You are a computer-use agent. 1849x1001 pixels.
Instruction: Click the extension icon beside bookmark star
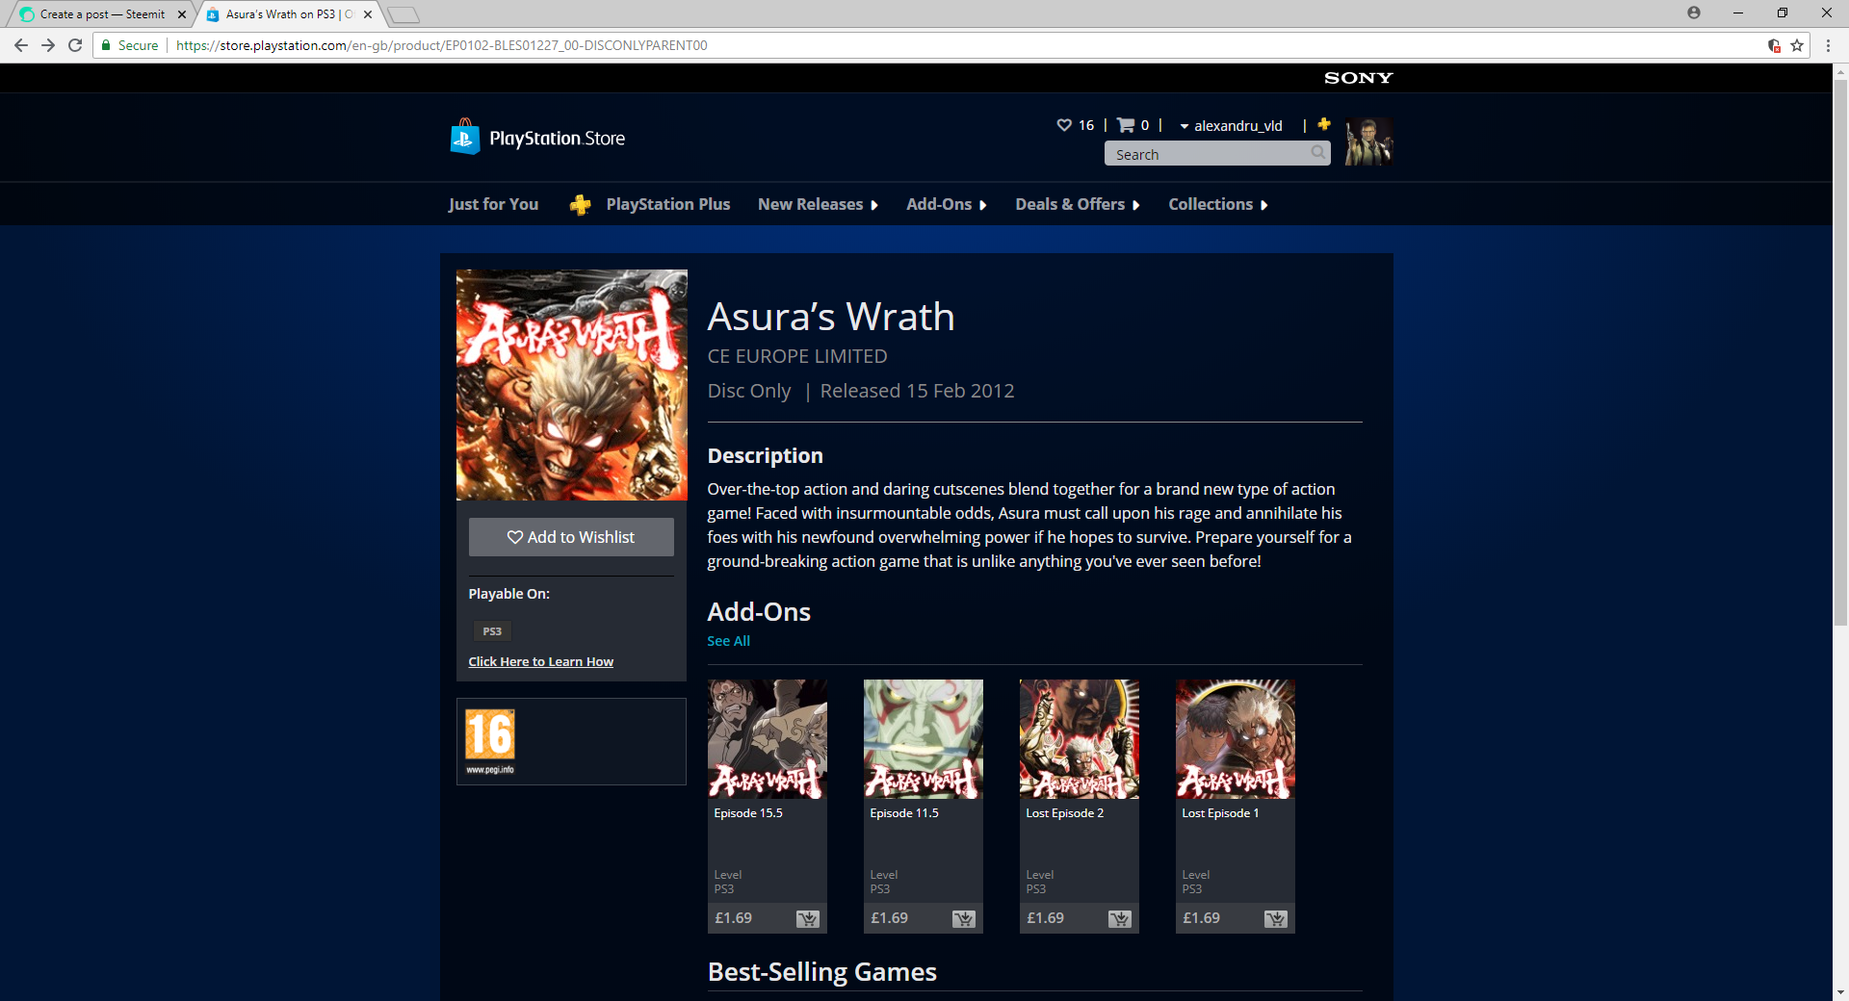click(1774, 45)
